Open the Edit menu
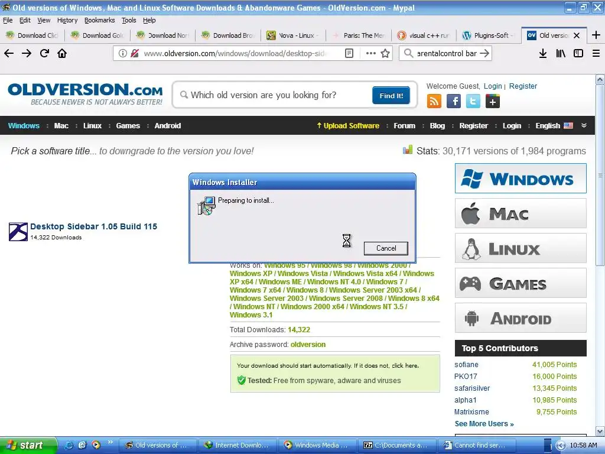Screen dimensions: 605x454 [25, 20]
